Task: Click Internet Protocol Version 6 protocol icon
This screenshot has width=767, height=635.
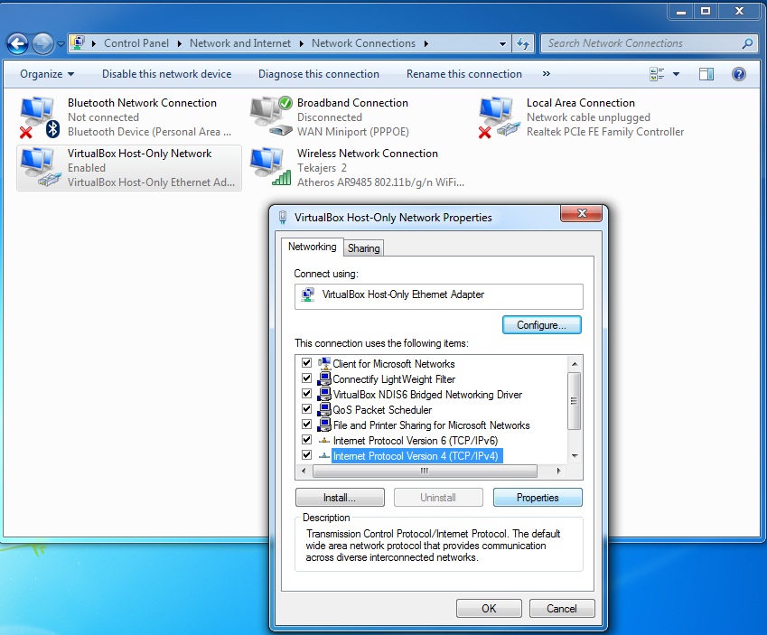Action: [x=323, y=440]
